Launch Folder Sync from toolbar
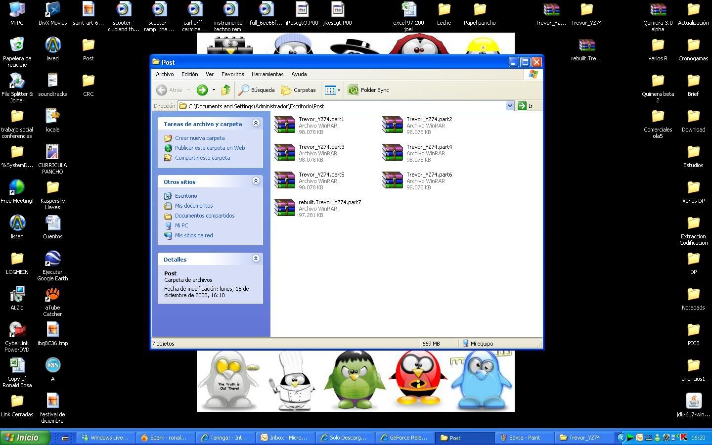Viewport: 712px width, 445px height. tap(368, 90)
